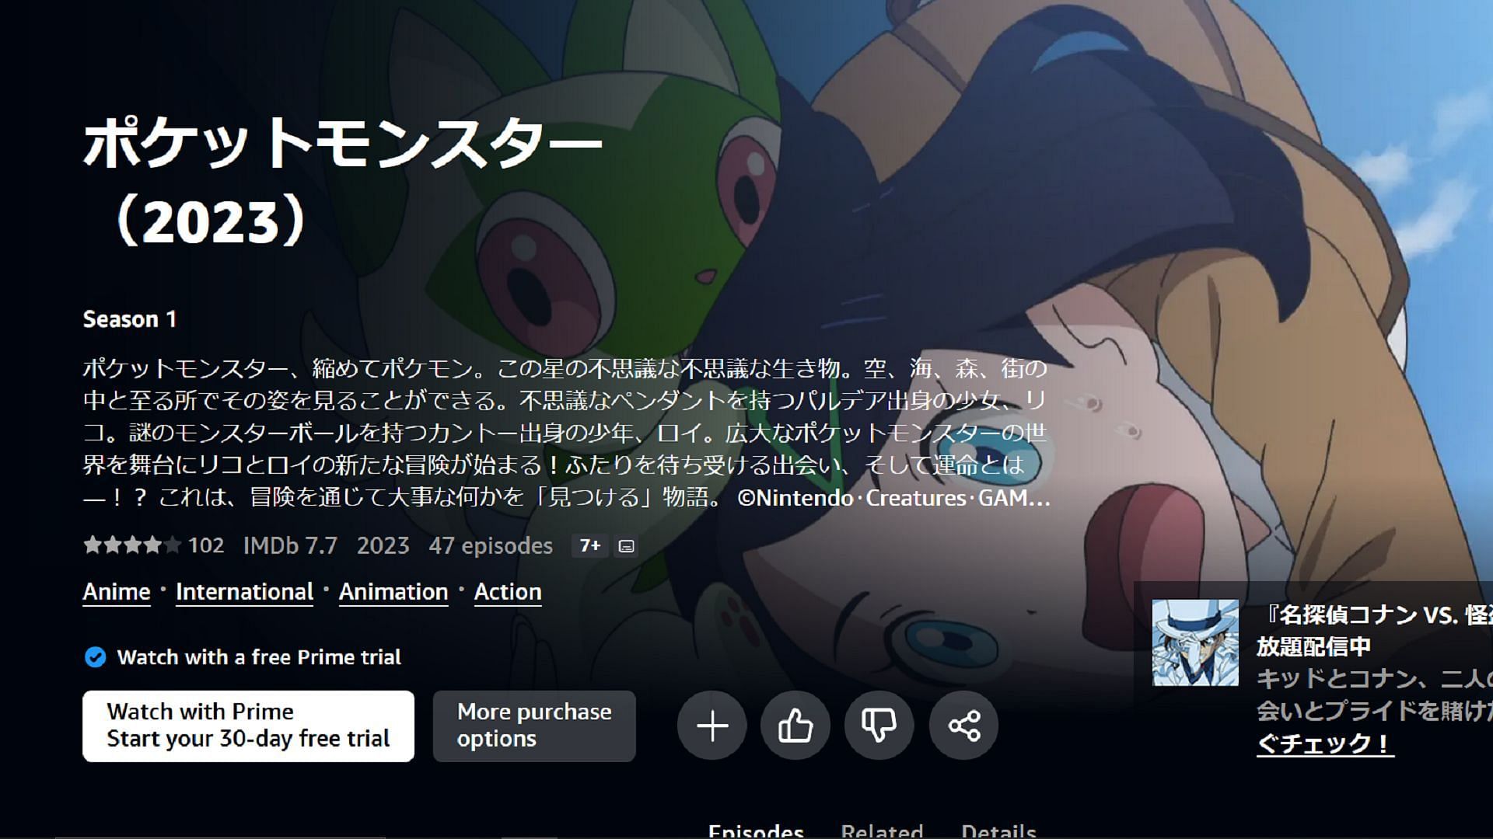This screenshot has height=839, width=1493.
Task: Click the blue Prime checkmark icon
Action: (x=95, y=657)
